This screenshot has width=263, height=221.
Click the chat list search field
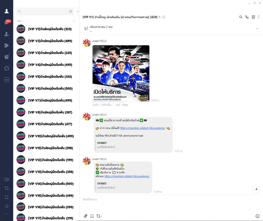(x=45, y=11)
